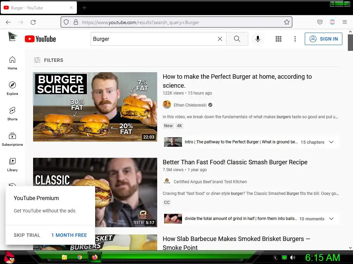This screenshot has width=353, height=264.
Task: Open a new browser tab
Action: pyautogui.click(x=84, y=8)
